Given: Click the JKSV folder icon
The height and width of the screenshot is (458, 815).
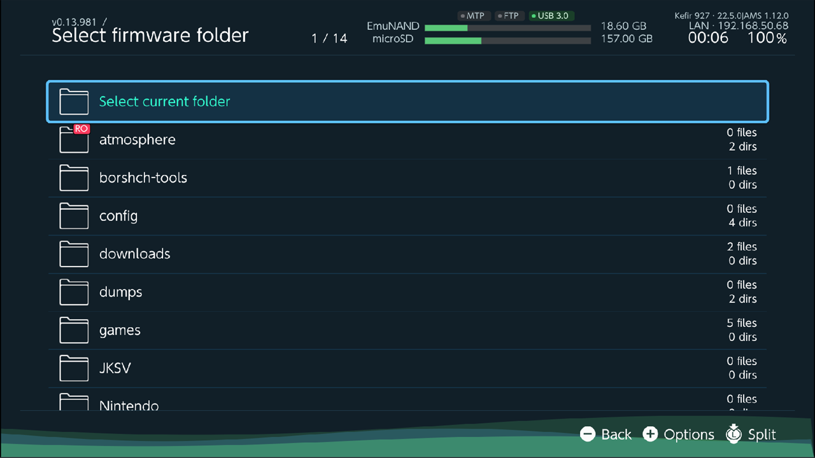Looking at the screenshot, I should [x=74, y=368].
